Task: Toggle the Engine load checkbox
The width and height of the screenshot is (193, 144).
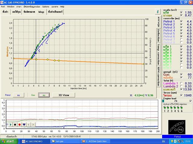Action: 190,101
